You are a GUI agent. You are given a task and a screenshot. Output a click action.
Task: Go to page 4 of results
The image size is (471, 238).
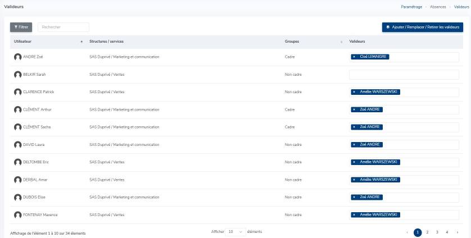pos(447,232)
